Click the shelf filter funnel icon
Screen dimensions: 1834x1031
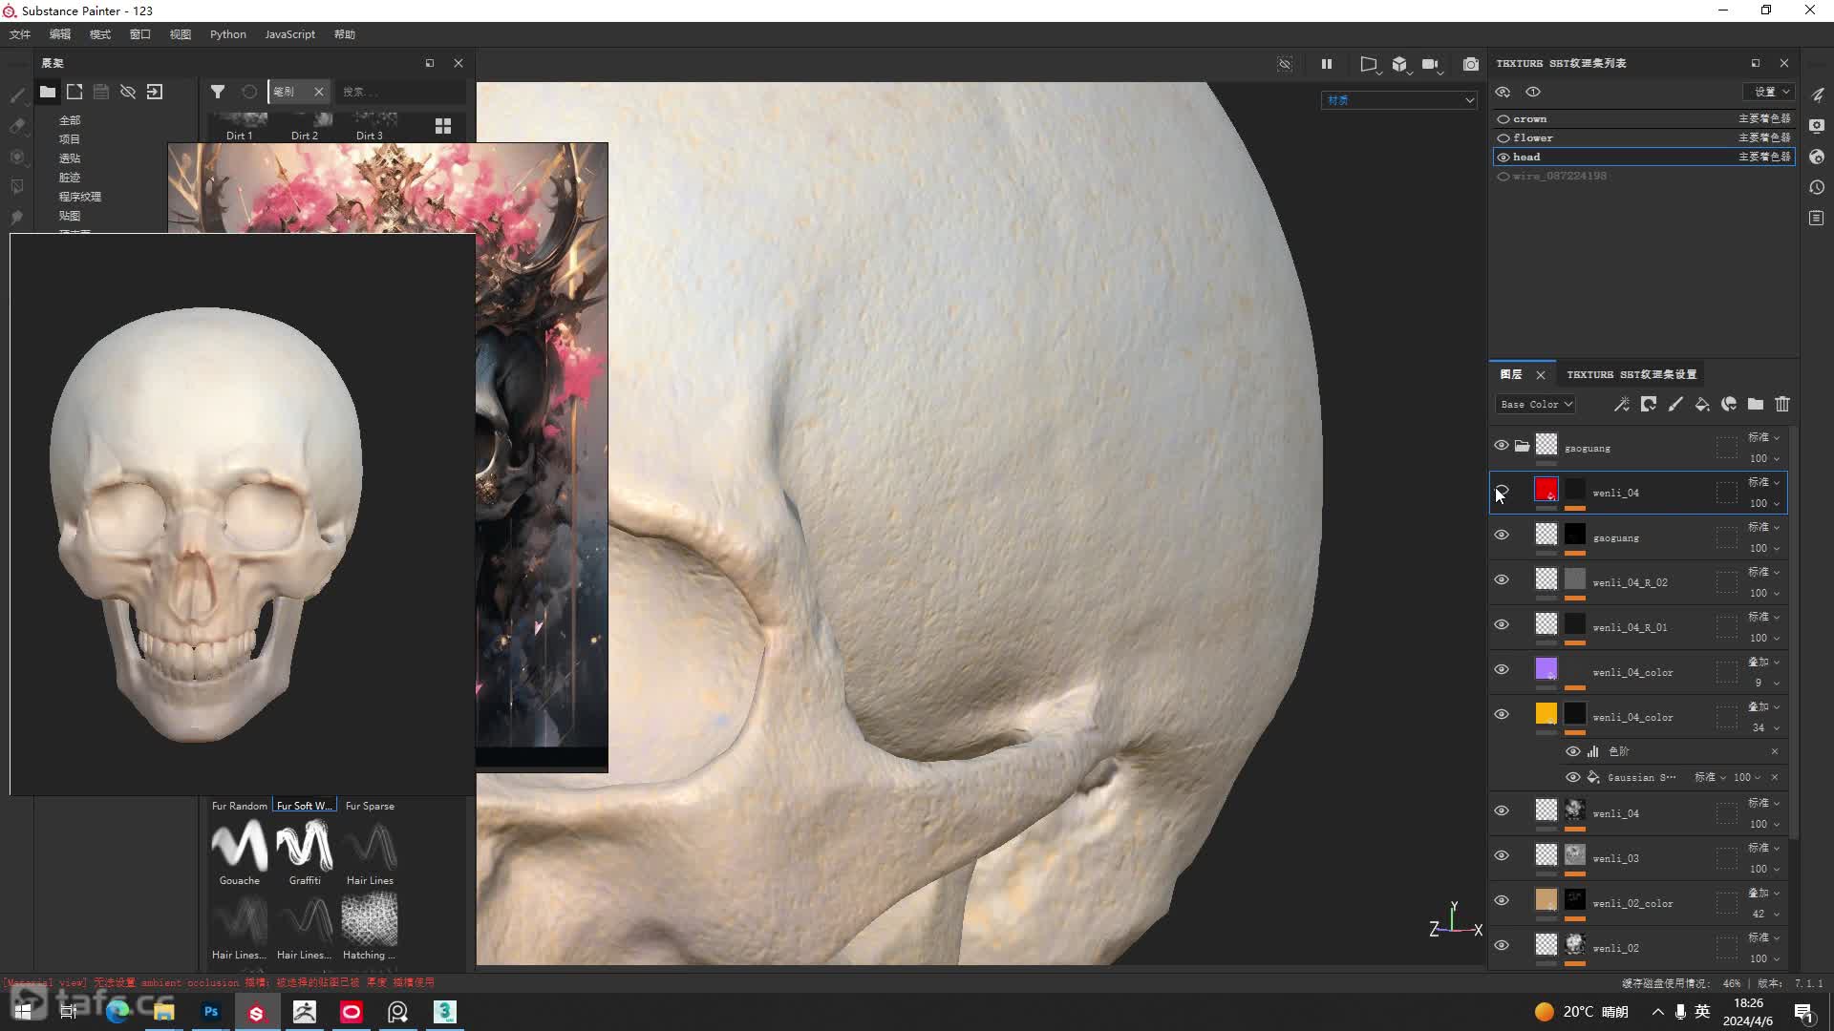click(218, 92)
